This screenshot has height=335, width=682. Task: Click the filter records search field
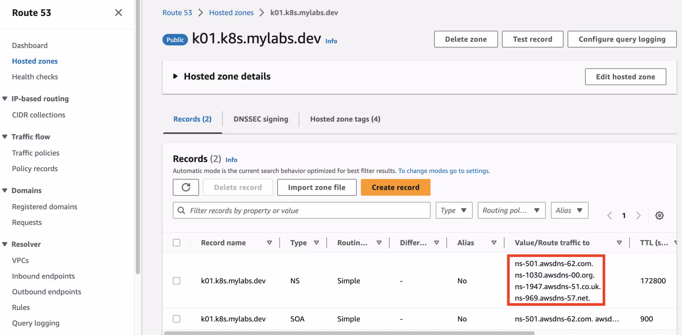[x=305, y=210]
